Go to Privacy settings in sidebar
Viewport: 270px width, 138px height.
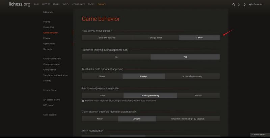(x=47, y=38)
